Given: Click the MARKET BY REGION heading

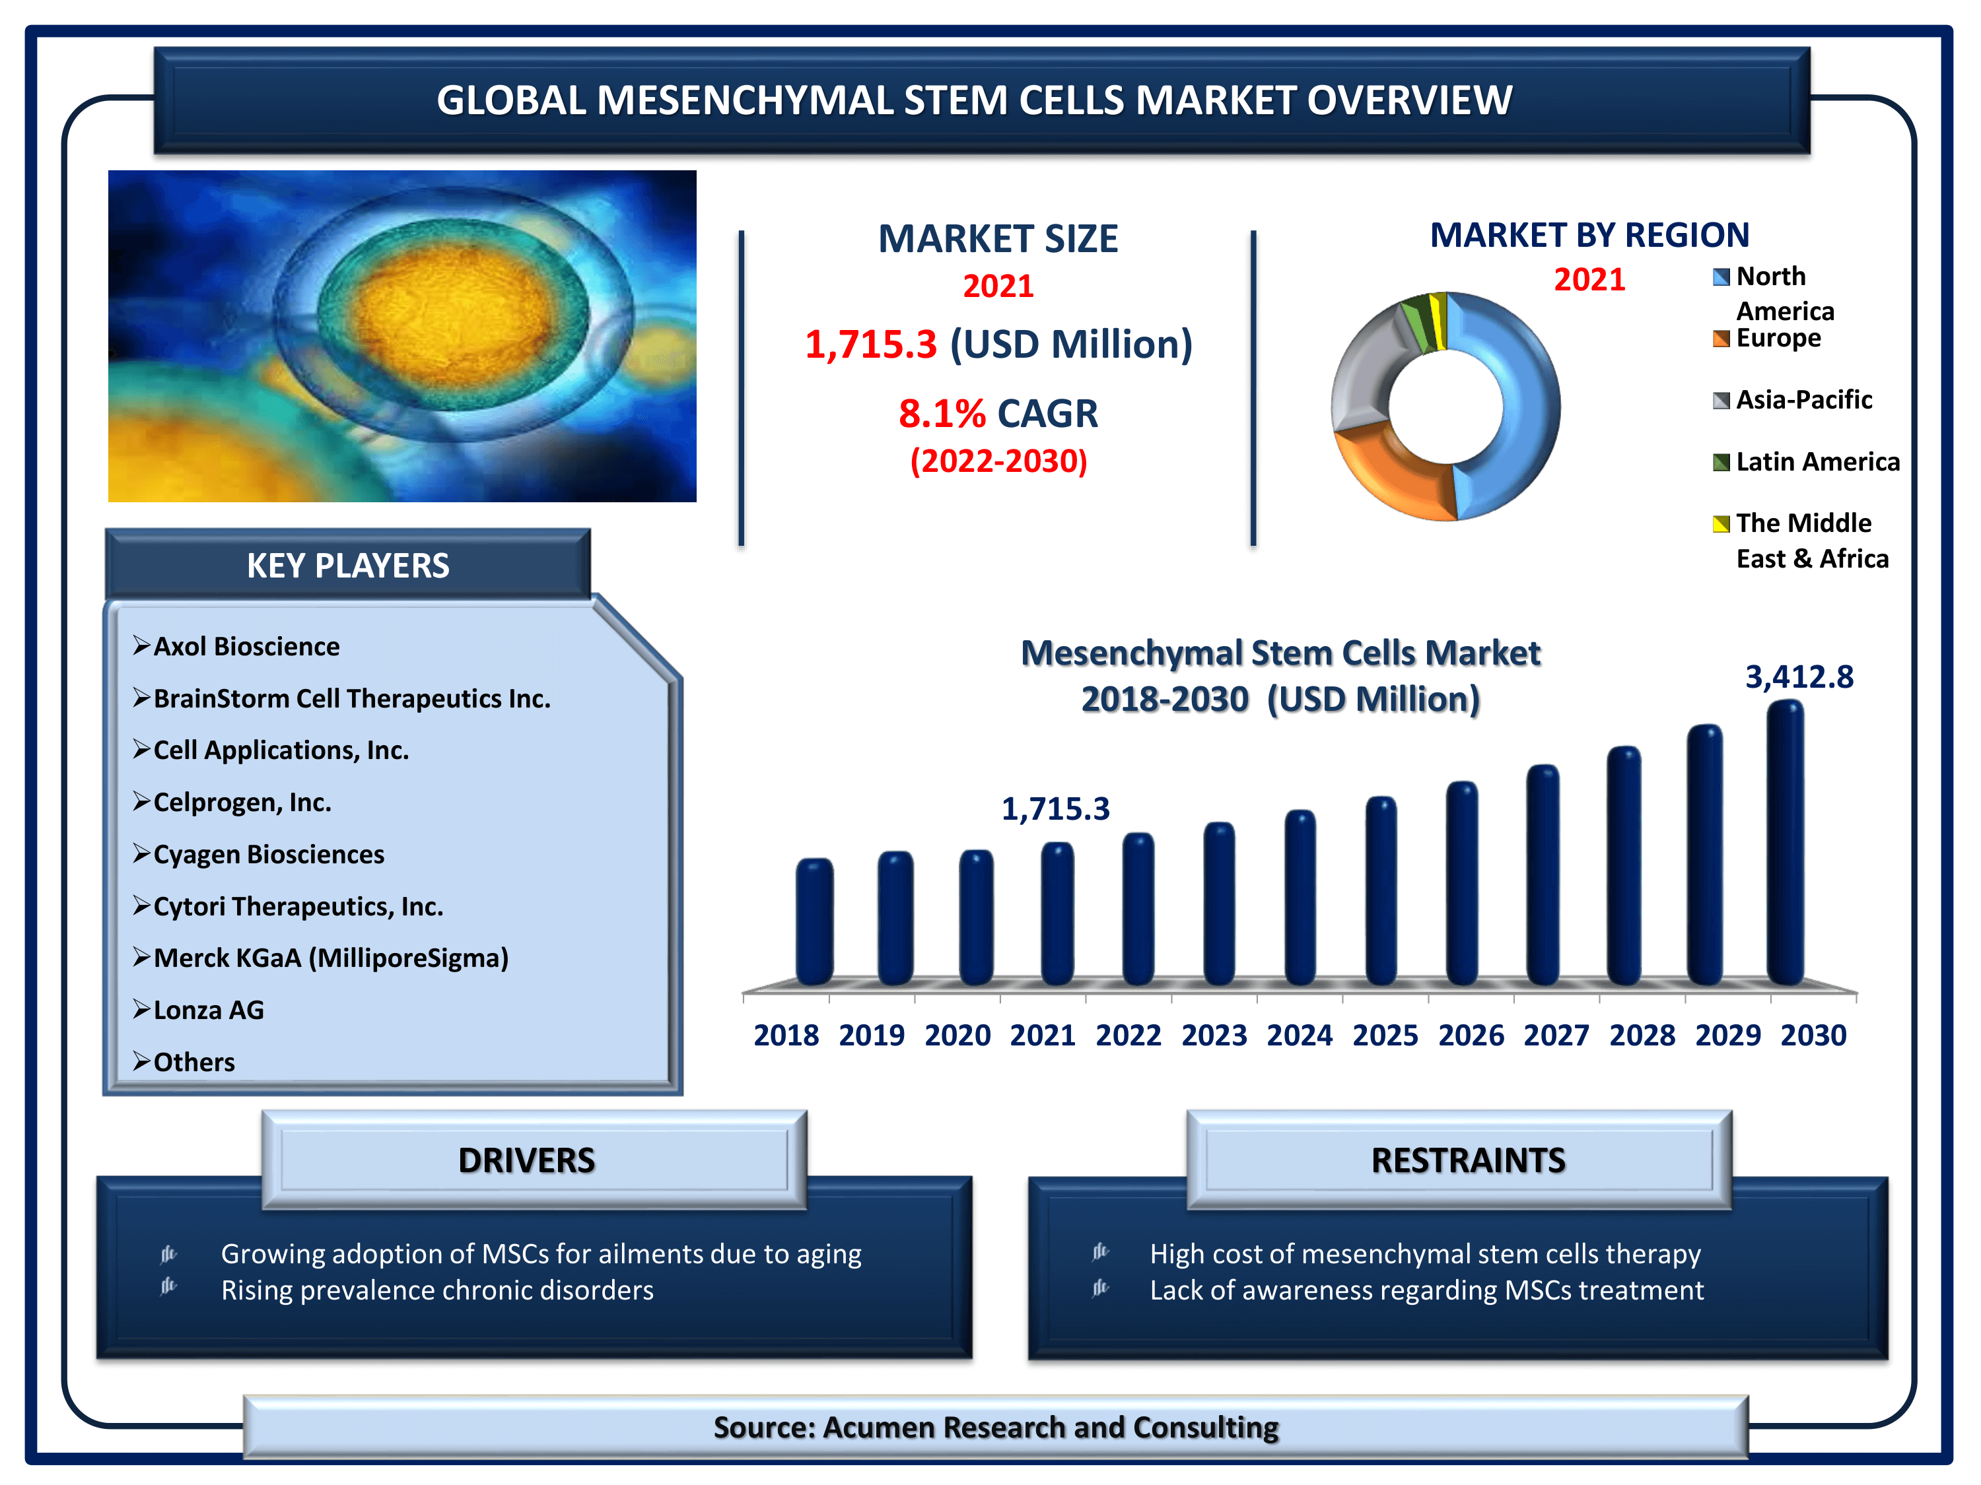Looking at the screenshot, I should pyautogui.click(x=1589, y=234).
